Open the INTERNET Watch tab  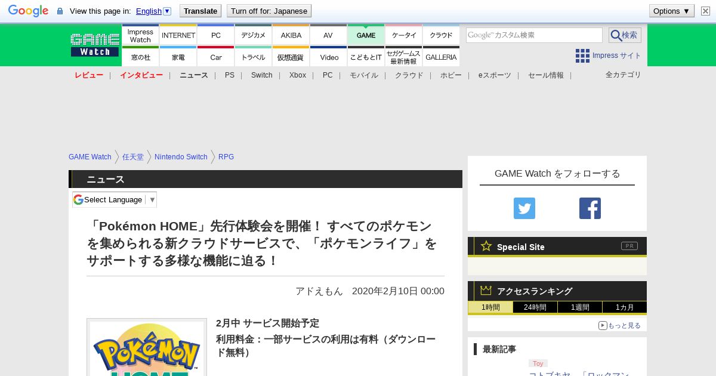click(x=178, y=35)
